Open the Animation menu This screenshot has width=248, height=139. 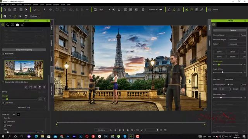27,5
